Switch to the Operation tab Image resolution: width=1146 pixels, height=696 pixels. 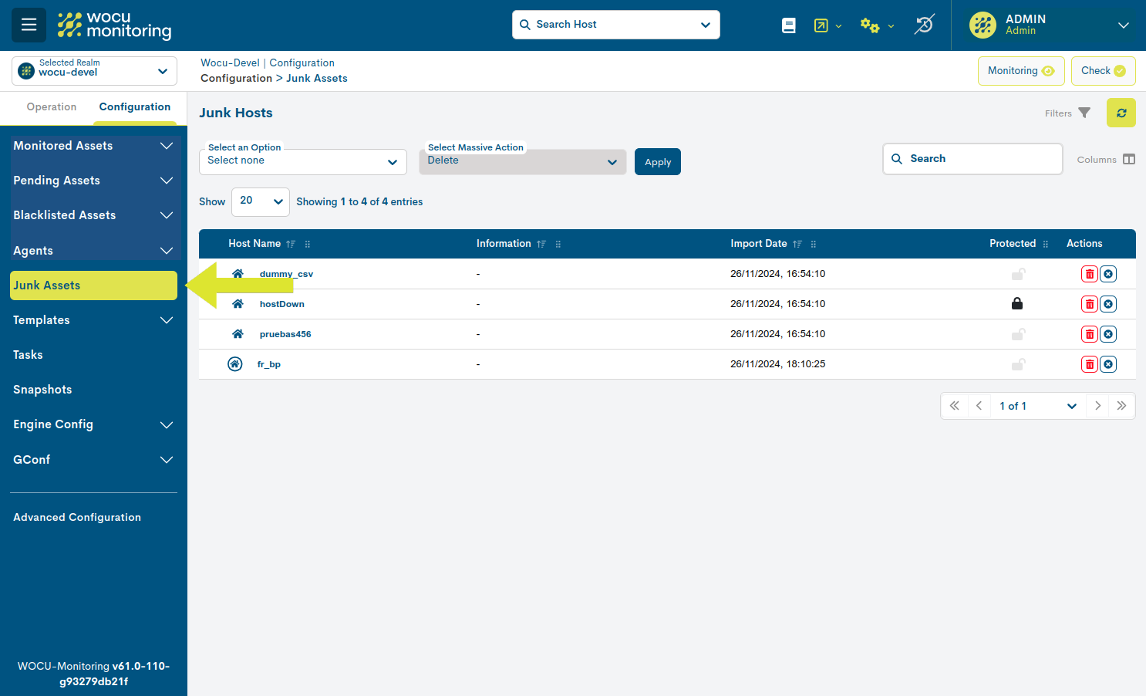(52, 107)
